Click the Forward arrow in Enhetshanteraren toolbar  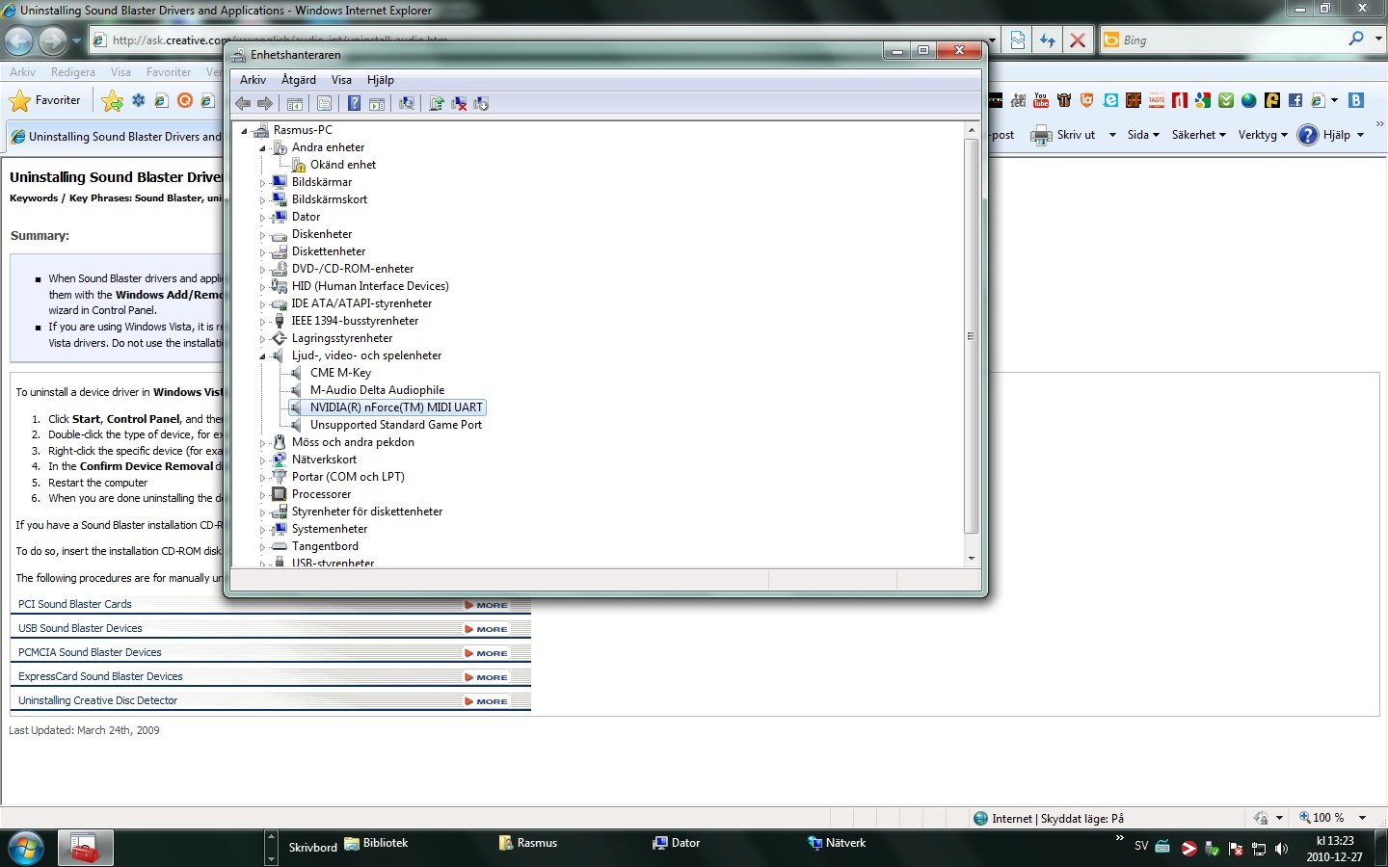coord(265,103)
